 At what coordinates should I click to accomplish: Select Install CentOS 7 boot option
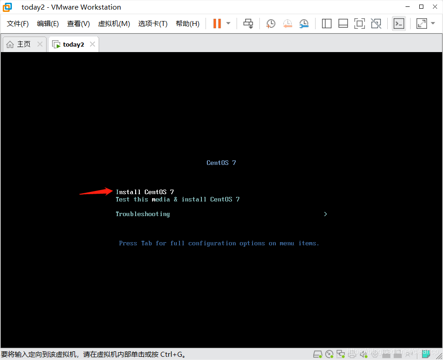145,192
